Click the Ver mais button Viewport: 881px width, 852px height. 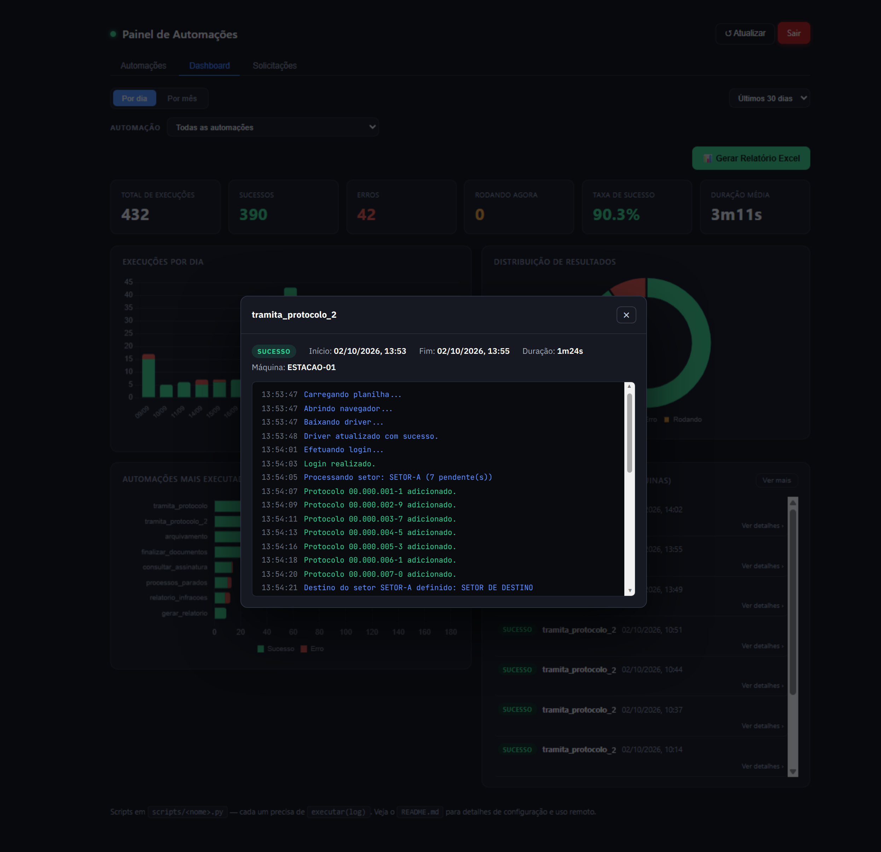pyautogui.click(x=776, y=480)
